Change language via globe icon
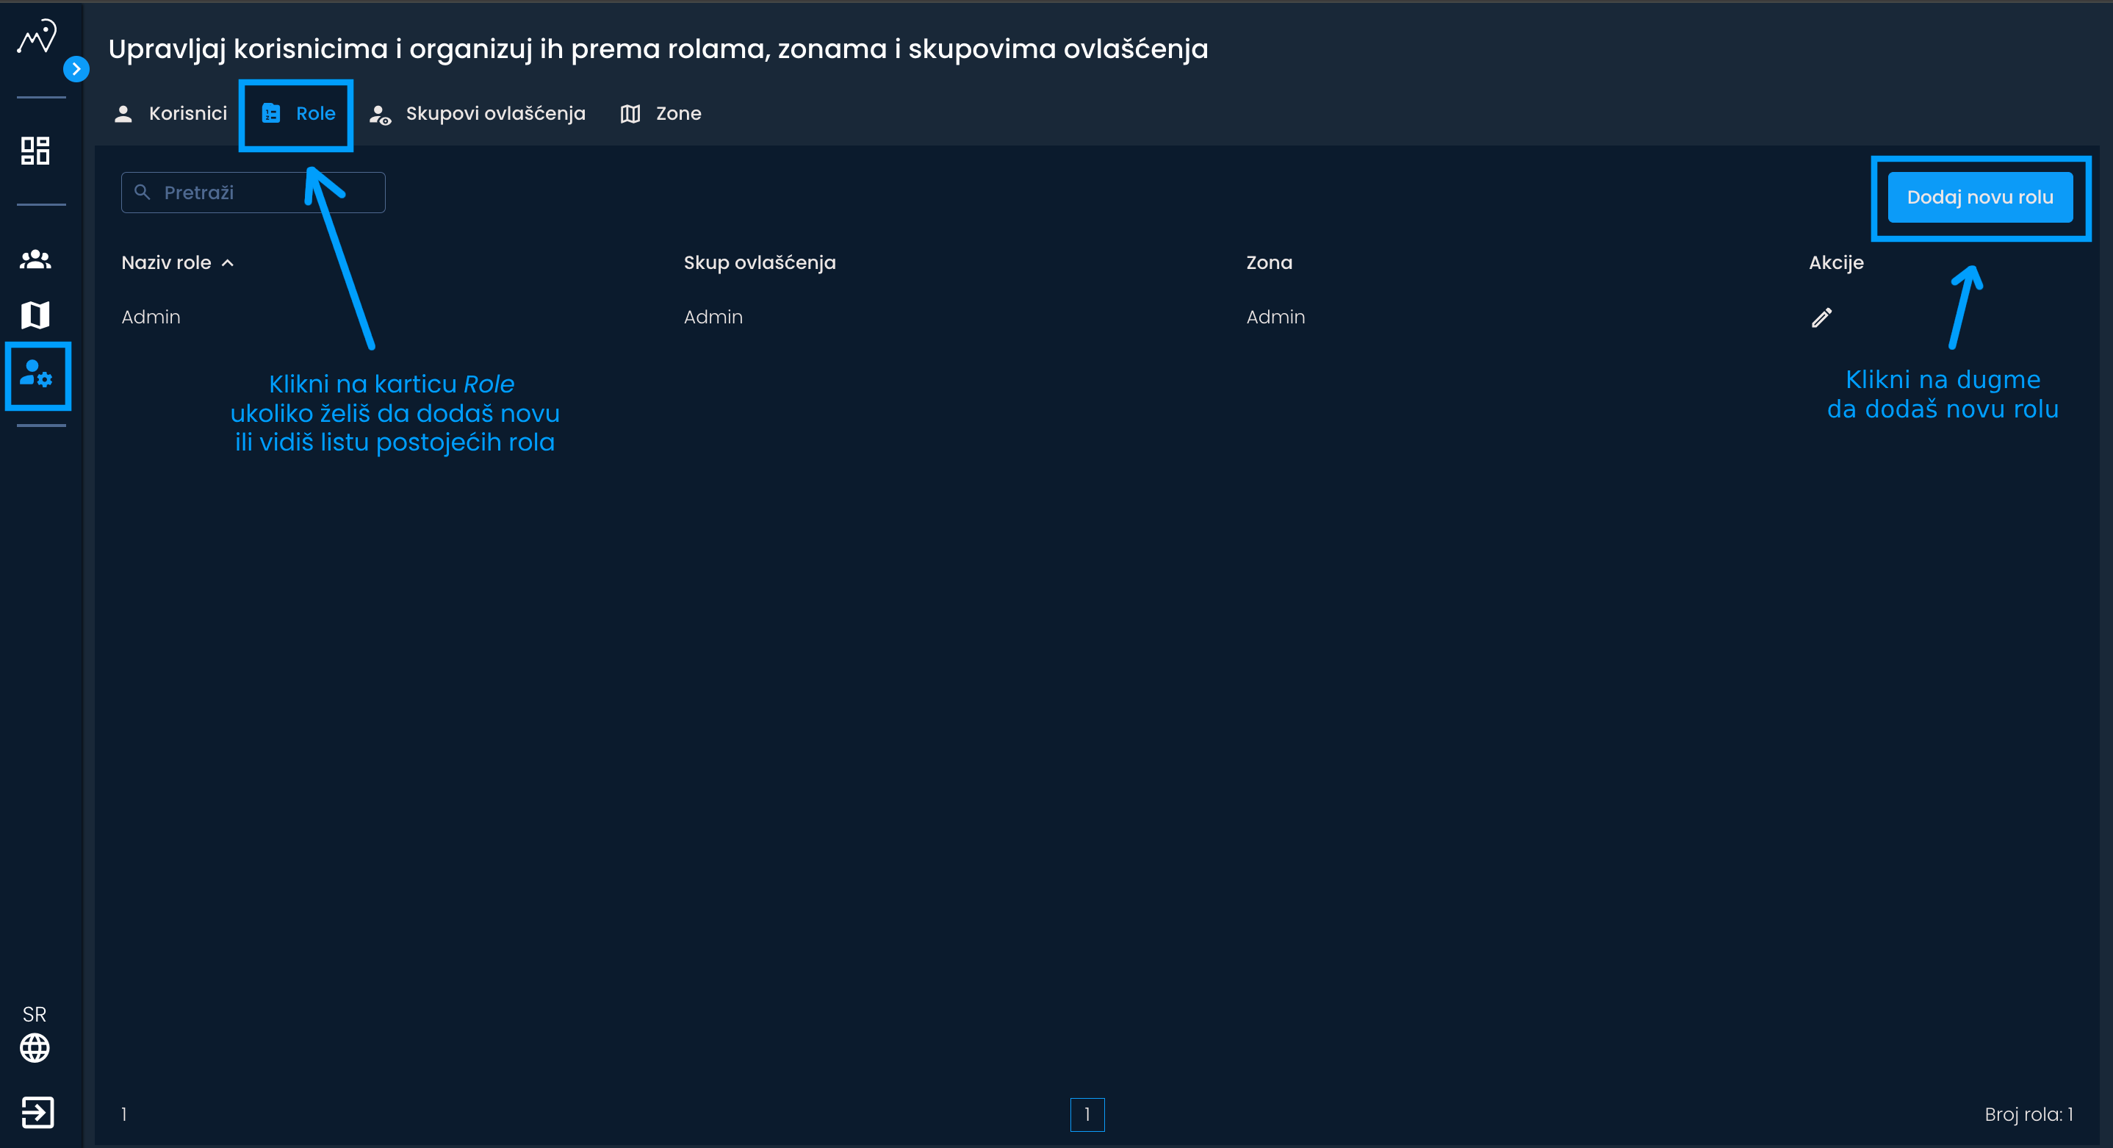Viewport: 2113px width, 1148px height. pyautogui.click(x=35, y=1048)
